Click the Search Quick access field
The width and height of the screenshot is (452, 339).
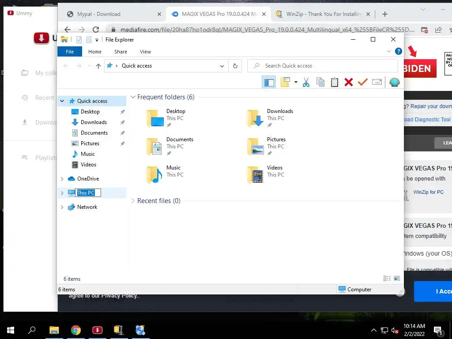(323, 66)
